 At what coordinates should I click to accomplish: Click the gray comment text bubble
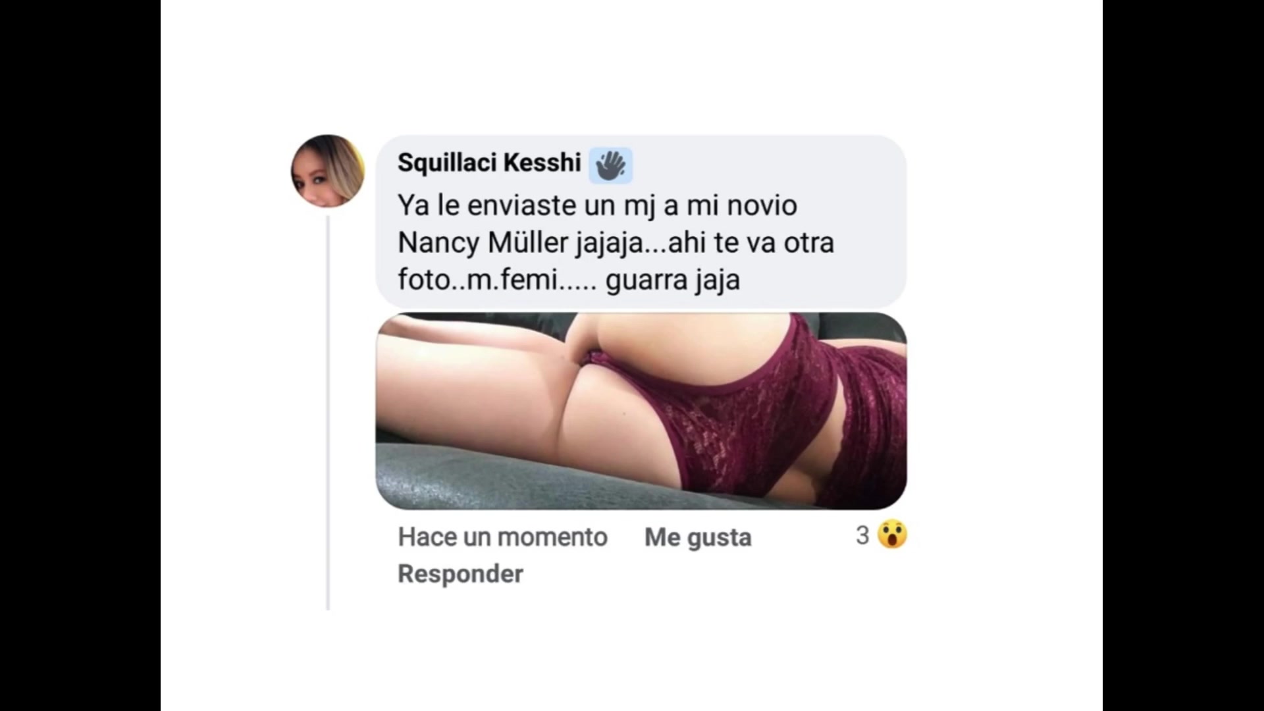point(641,221)
